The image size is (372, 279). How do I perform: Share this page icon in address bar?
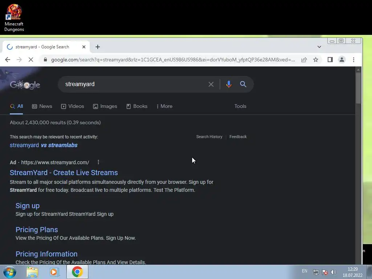pyautogui.click(x=304, y=60)
